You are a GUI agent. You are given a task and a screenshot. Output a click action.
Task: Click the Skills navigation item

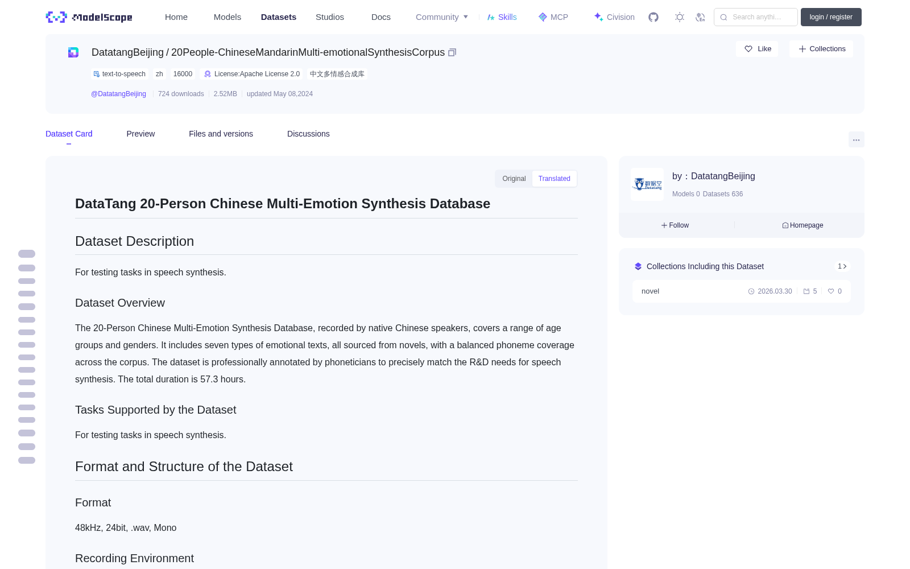[502, 17]
